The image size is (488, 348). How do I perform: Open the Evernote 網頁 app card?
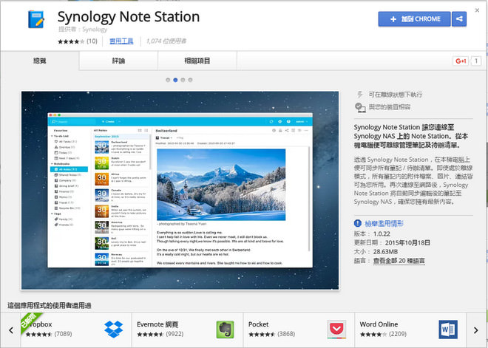pos(187,330)
